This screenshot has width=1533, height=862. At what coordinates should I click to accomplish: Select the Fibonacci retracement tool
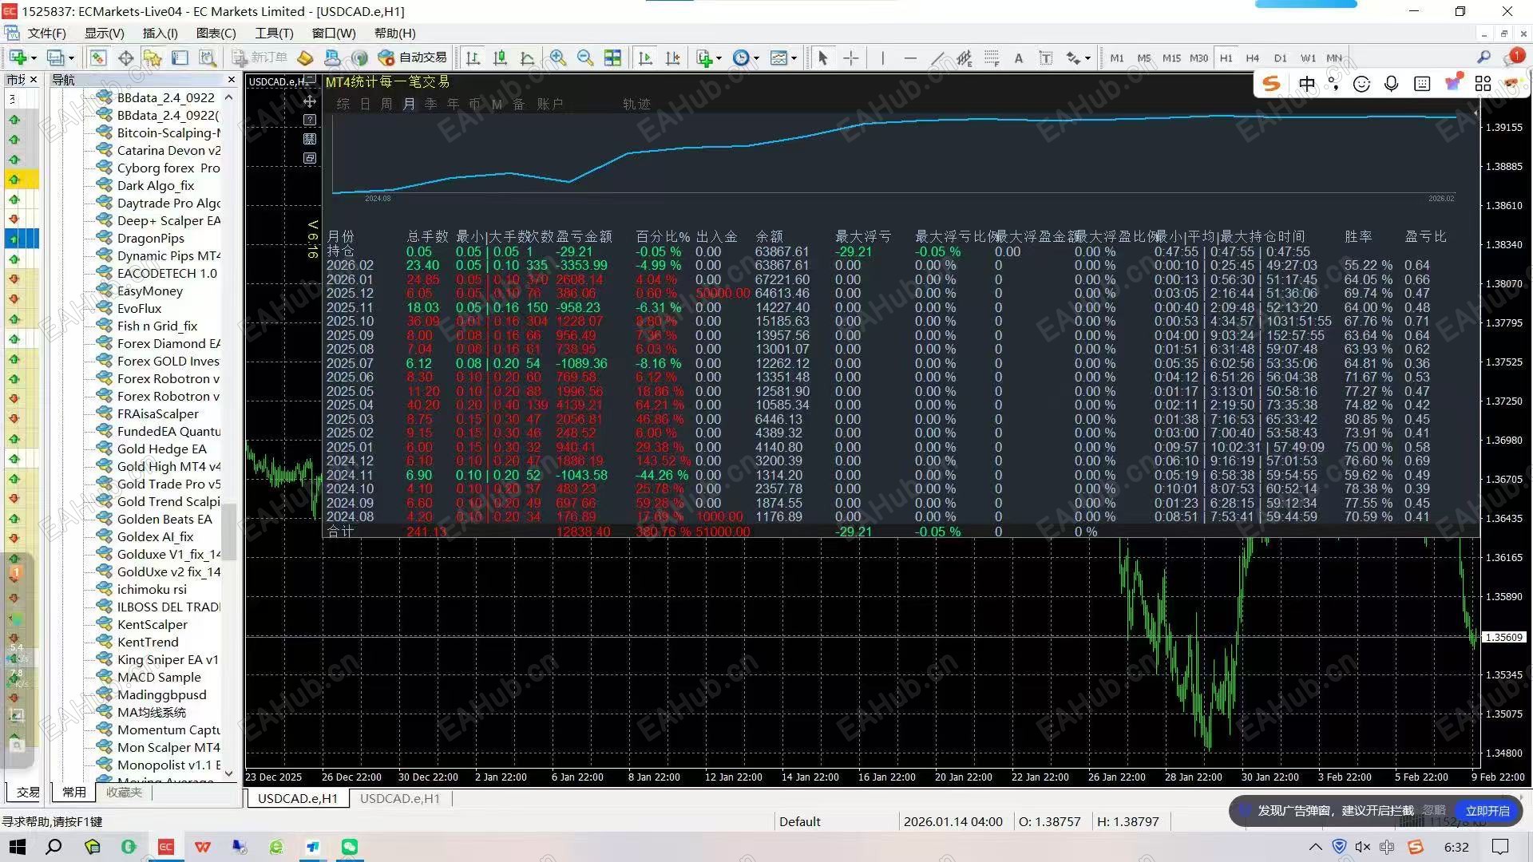992,57
